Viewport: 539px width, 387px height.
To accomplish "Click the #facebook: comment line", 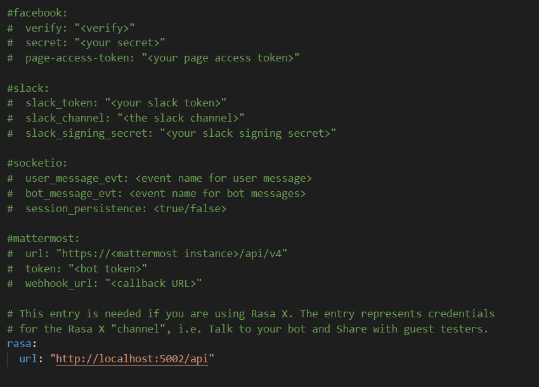I will coord(37,13).
